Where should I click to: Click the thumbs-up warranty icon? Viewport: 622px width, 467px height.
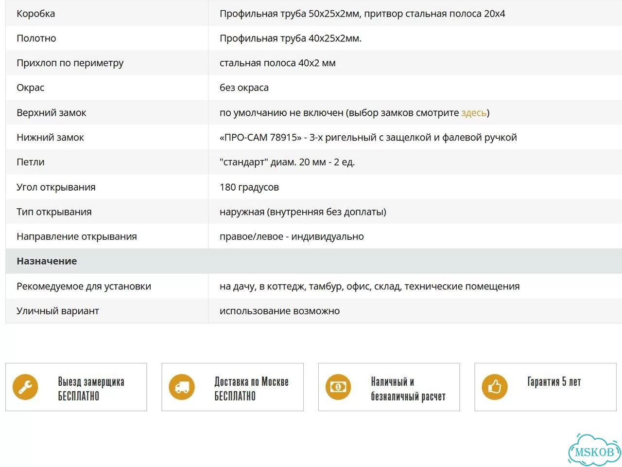coord(495,387)
